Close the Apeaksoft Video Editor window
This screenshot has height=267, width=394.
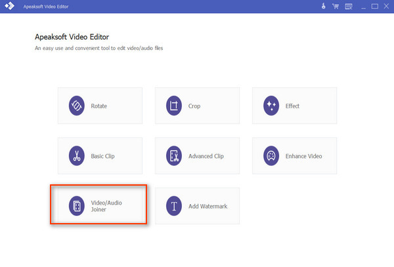point(387,6)
